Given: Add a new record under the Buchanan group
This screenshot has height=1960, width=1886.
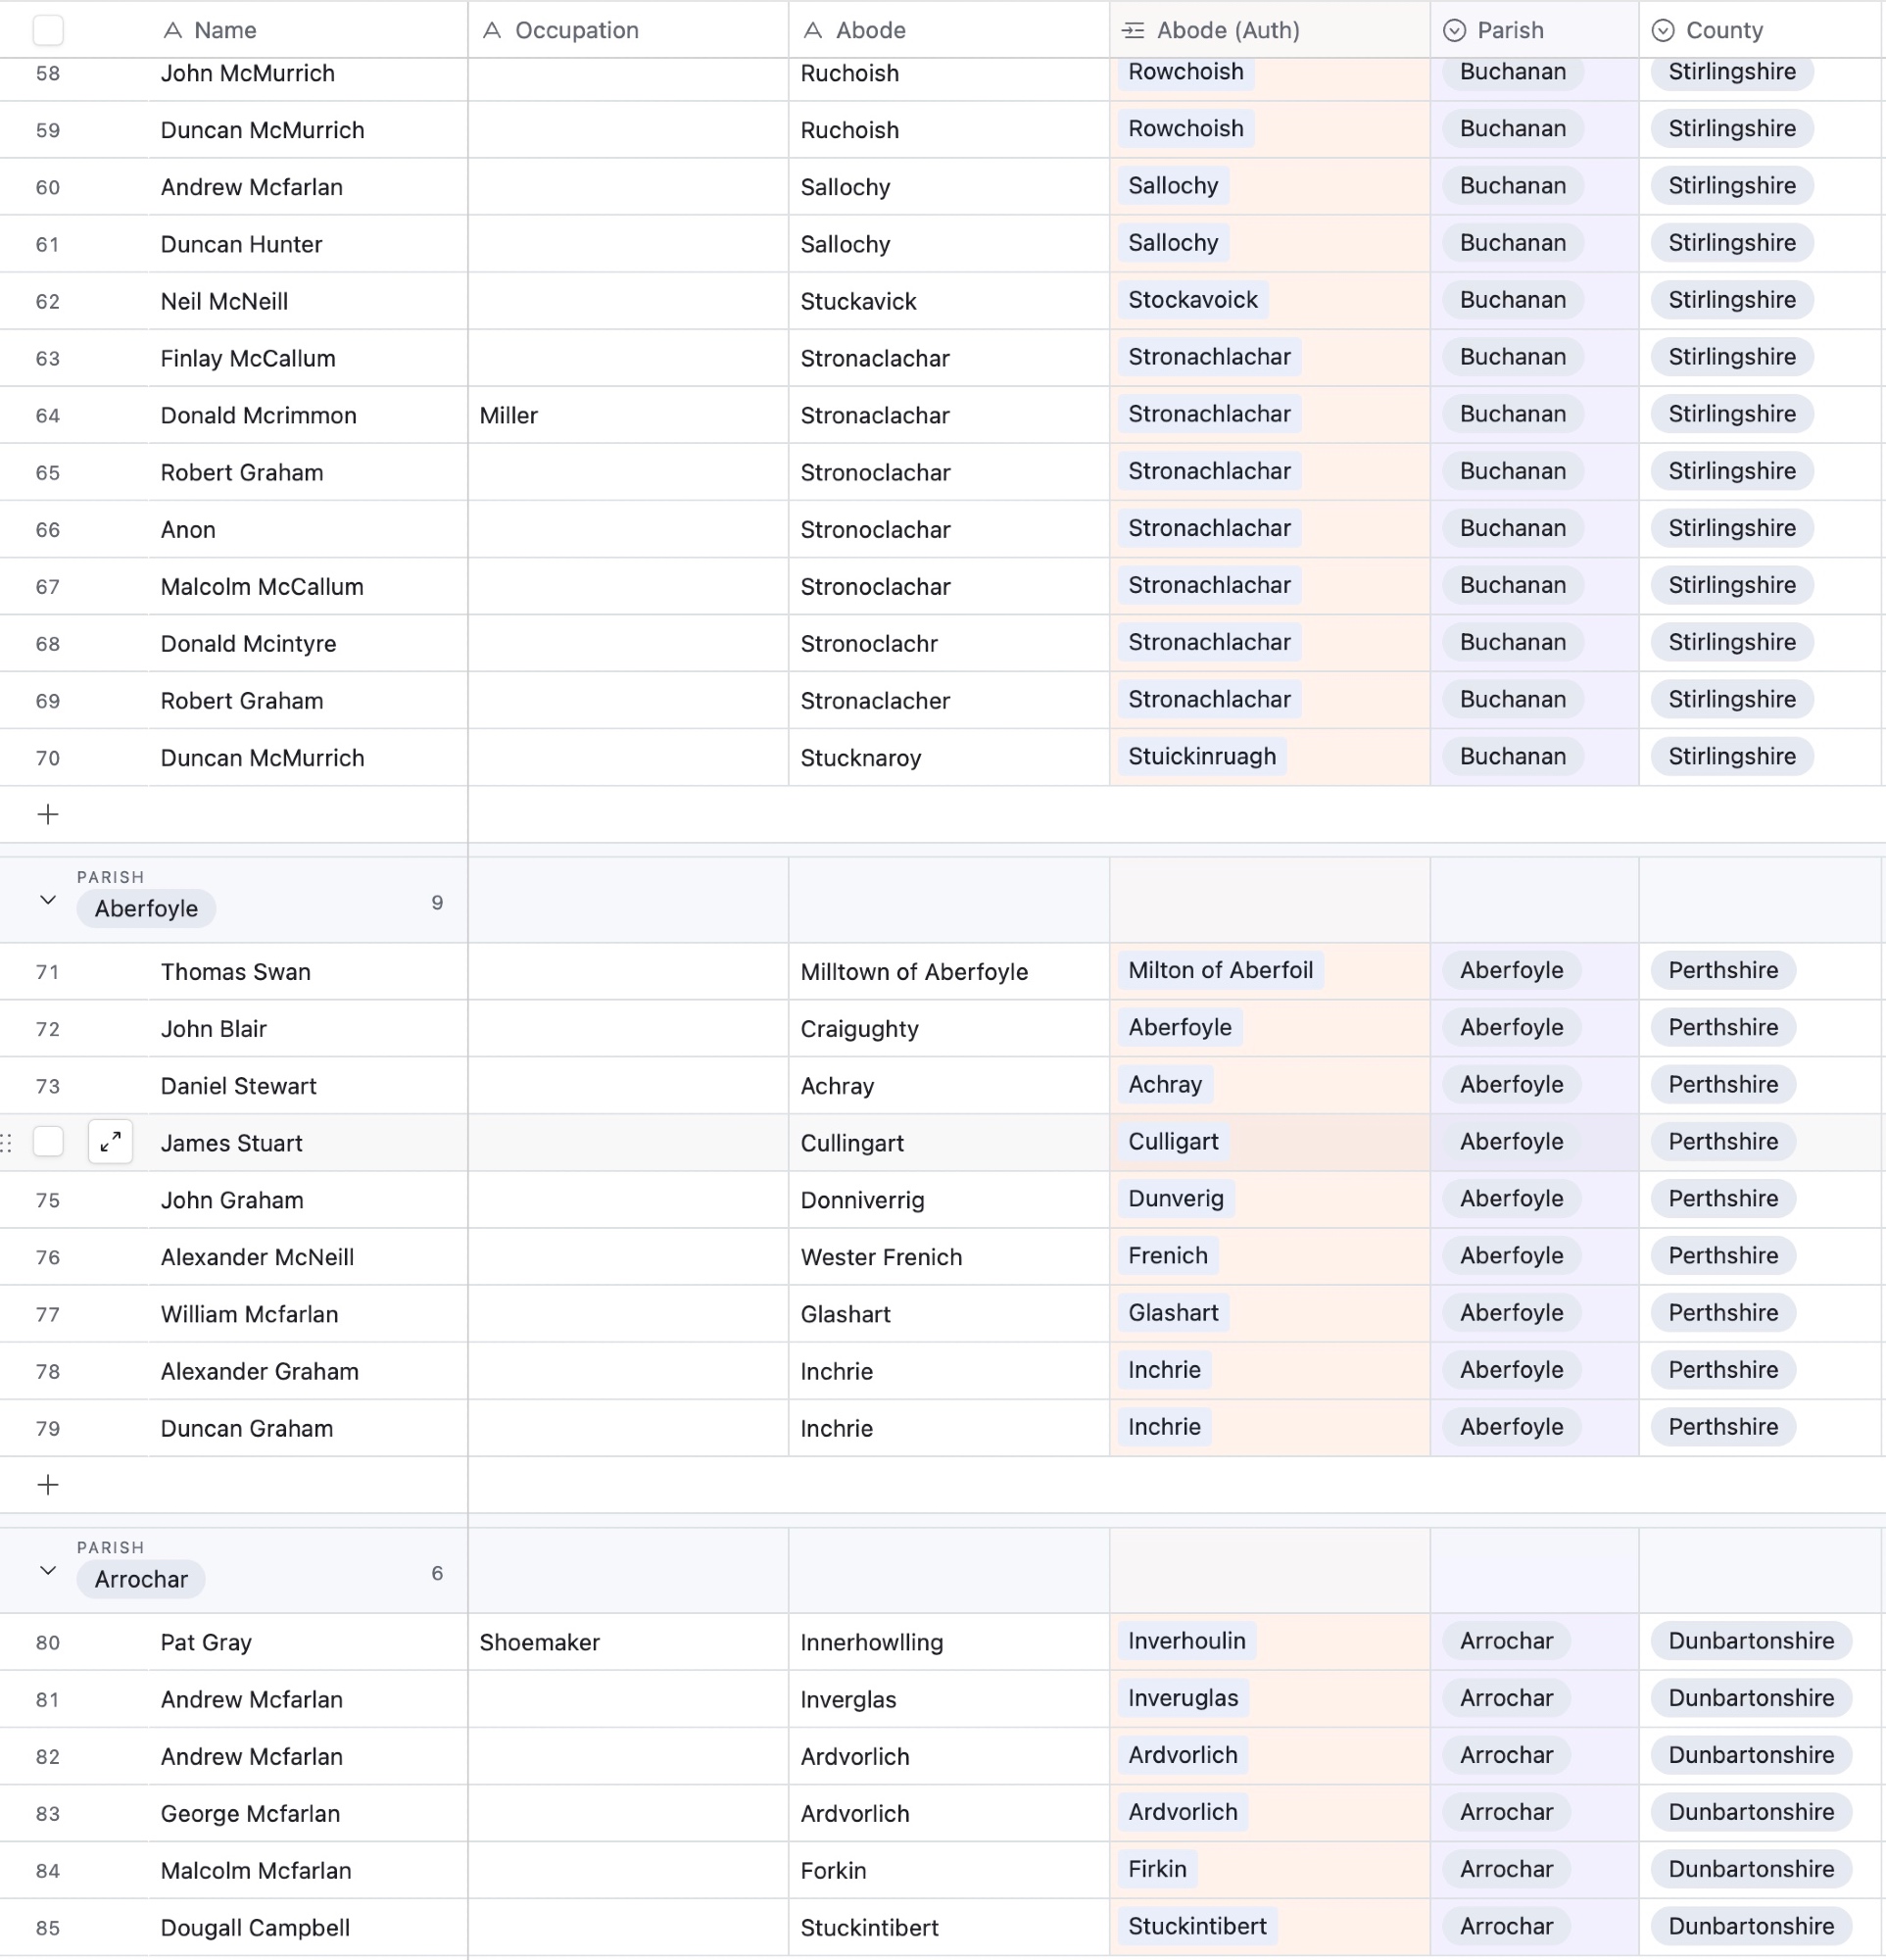Looking at the screenshot, I should click(48, 814).
